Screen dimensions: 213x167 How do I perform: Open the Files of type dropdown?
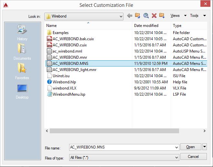[176, 158]
